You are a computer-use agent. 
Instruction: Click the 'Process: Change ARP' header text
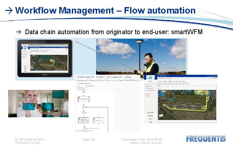(85, 77)
